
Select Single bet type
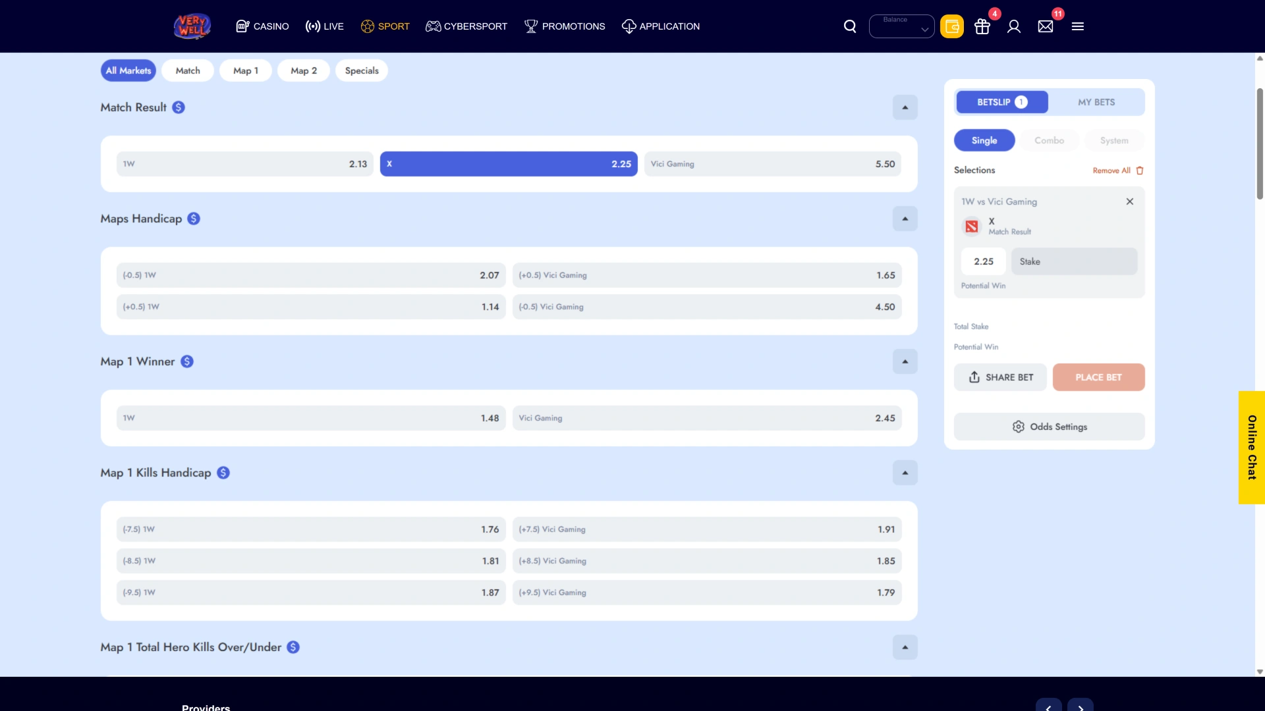pyautogui.click(x=984, y=140)
